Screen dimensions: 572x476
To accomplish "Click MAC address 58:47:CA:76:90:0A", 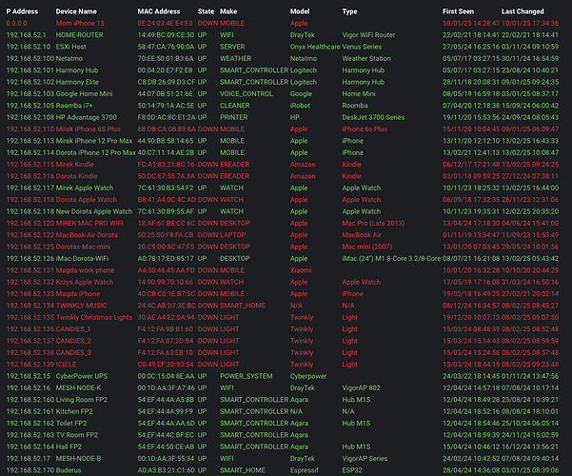I will coord(166,47).
